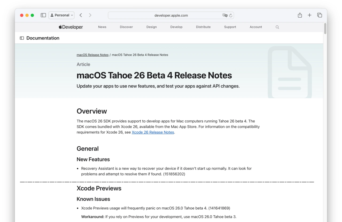
Task: Go back to previous page
Action: click(x=81, y=15)
